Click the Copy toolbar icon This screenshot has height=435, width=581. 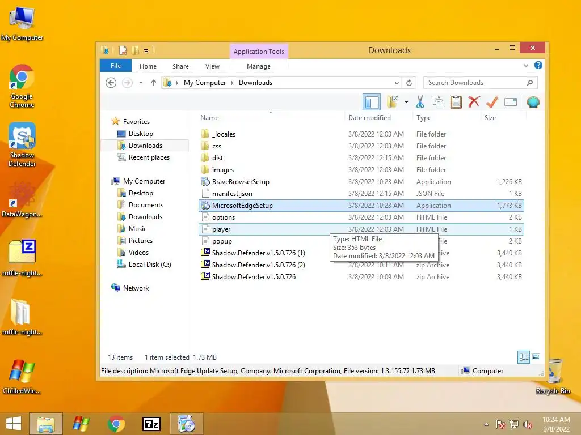click(x=438, y=102)
